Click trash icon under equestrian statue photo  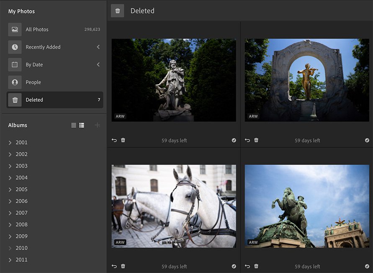pyautogui.click(x=256, y=266)
